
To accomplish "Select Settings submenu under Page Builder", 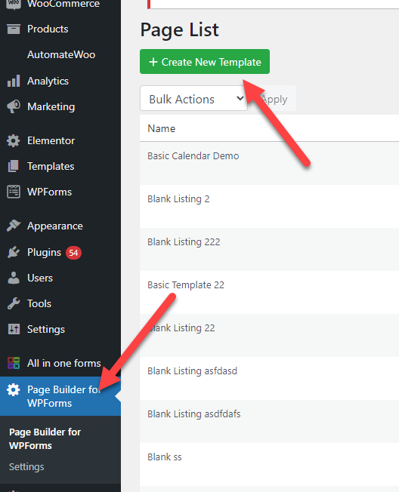I will tap(26, 466).
